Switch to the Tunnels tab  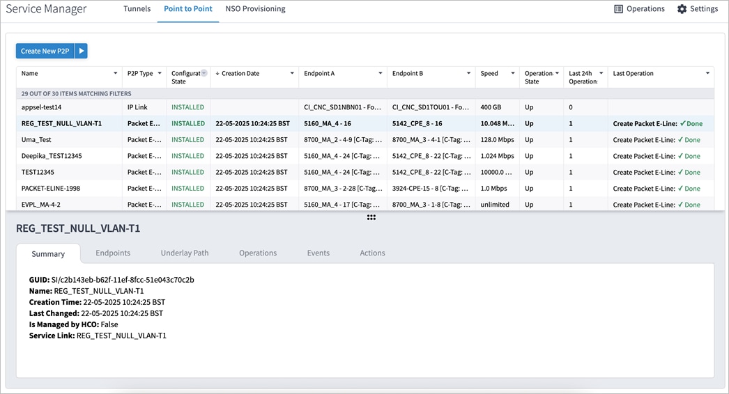[x=137, y=9]
